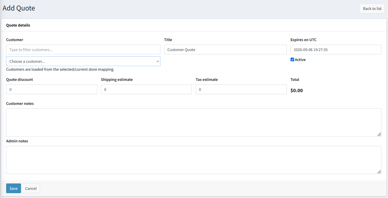
Task: Grab the Admin notes resize handle
Action: [379, 172]
